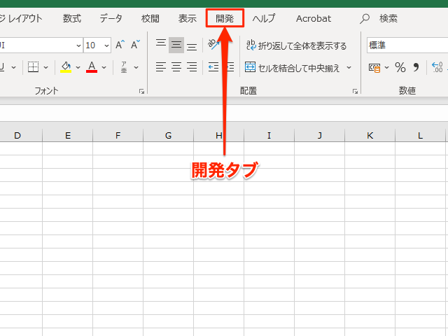Viewport: 448px width, 336px height.
Task: Toggle middle vertical alignment
Action: coord(176,45)
